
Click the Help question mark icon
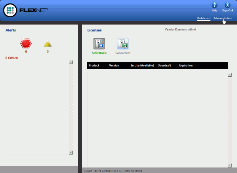215,5
